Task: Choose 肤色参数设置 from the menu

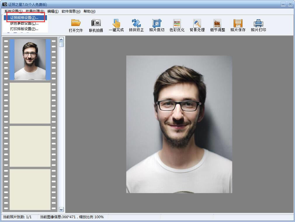Action: (x=24, y=23)
